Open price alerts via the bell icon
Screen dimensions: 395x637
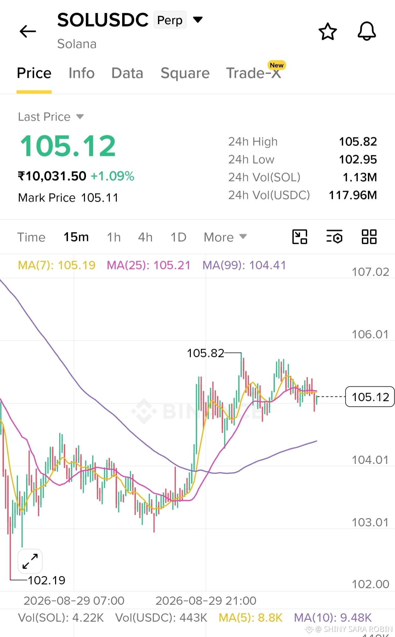[x=367, y=31]
